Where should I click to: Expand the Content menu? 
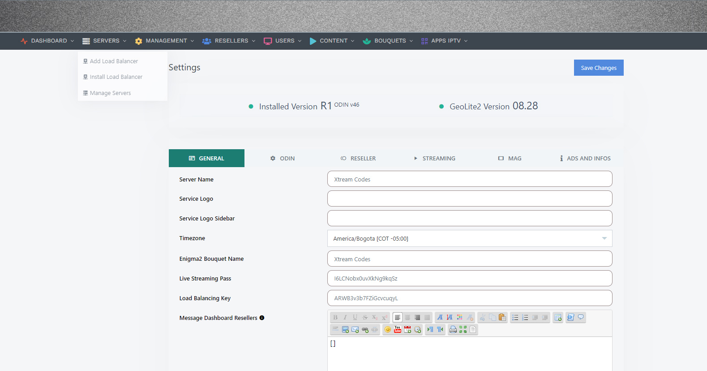click(x=332, y=41)
